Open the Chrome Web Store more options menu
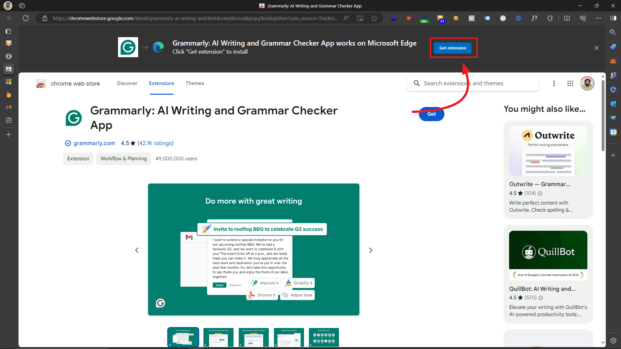The image size is (621, 349). pos(554,83)
